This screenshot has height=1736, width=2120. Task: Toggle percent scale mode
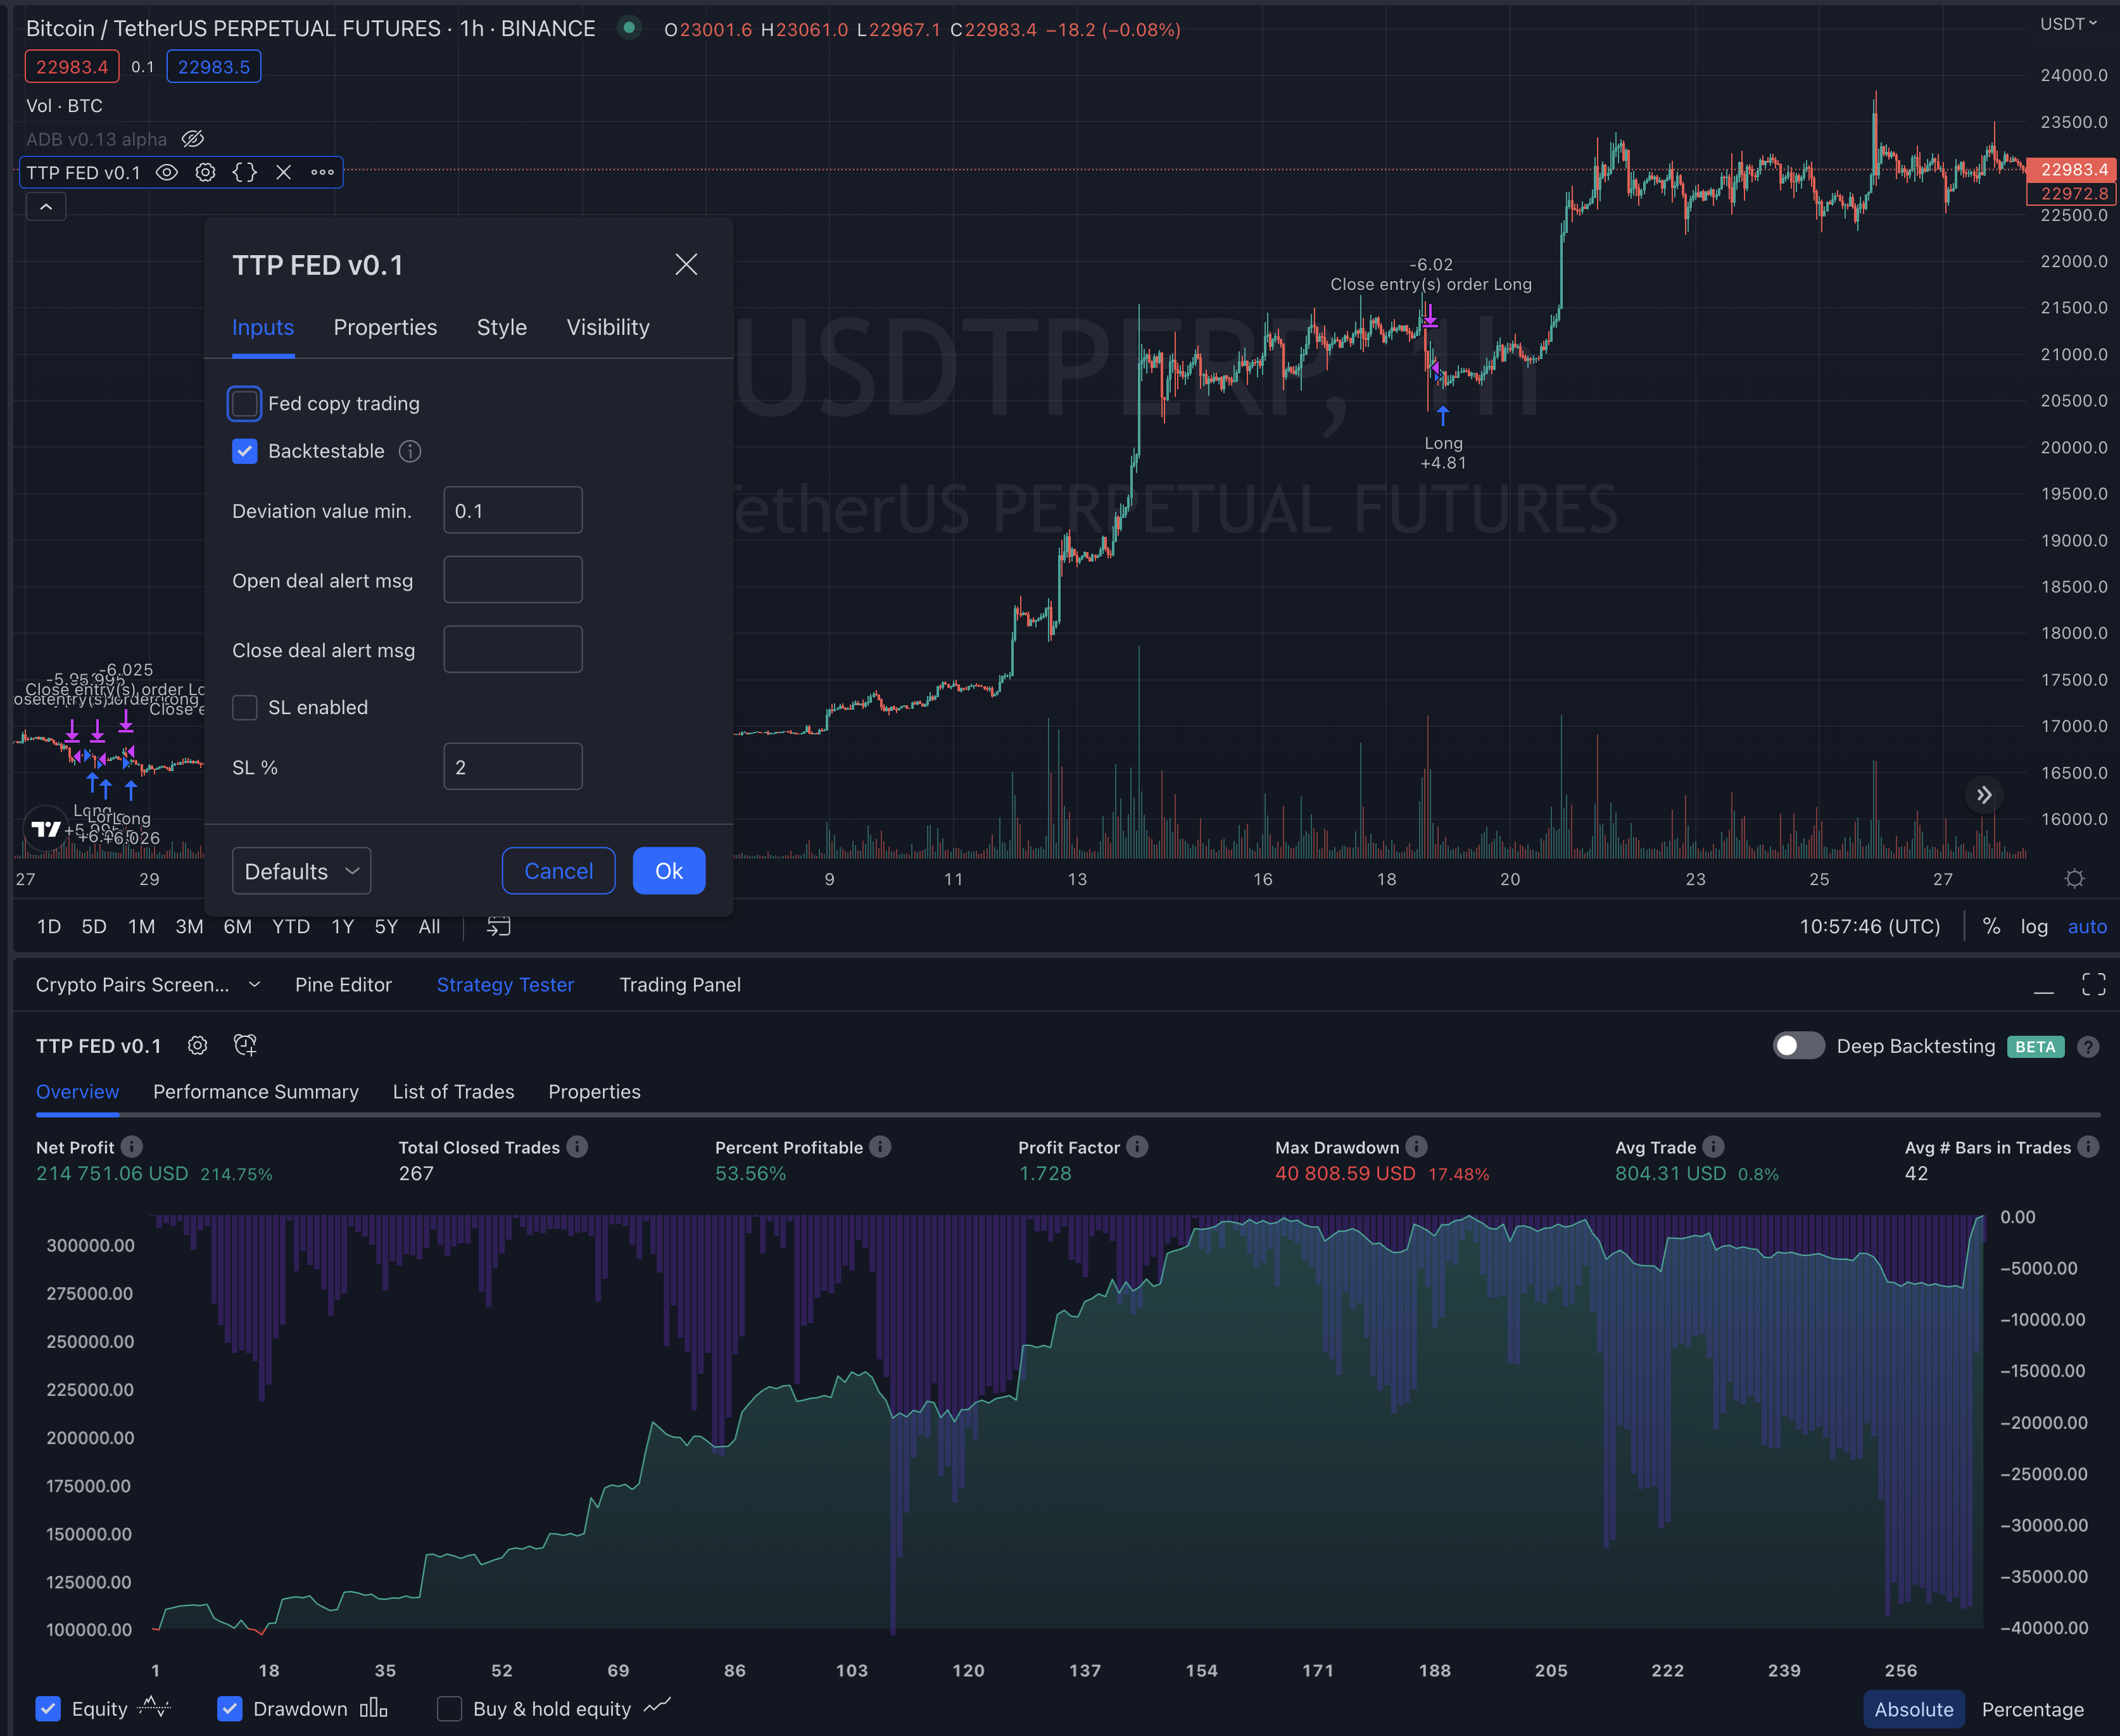[x=1992, y=927]
